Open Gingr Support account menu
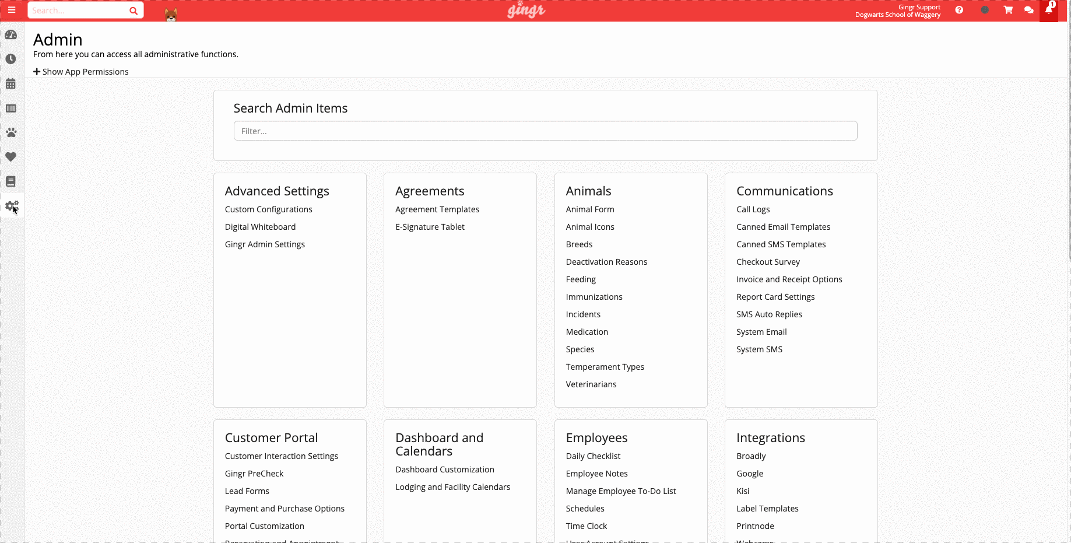1071x543 pixels. click(x=898, y=10)
